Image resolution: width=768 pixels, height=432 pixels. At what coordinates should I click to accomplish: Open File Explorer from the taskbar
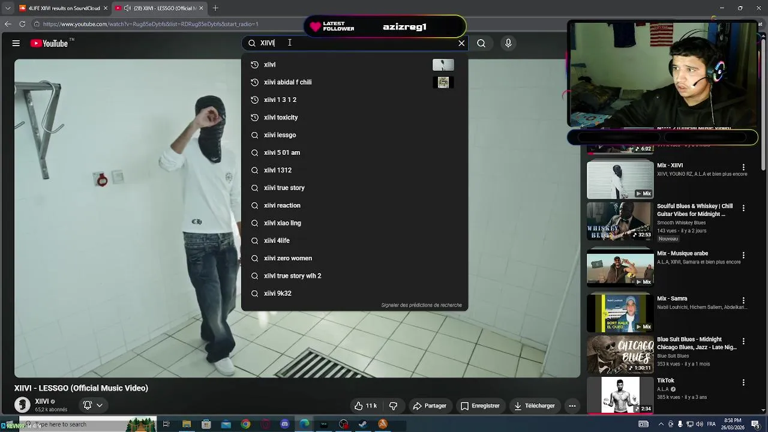click(x=187, y=424)
